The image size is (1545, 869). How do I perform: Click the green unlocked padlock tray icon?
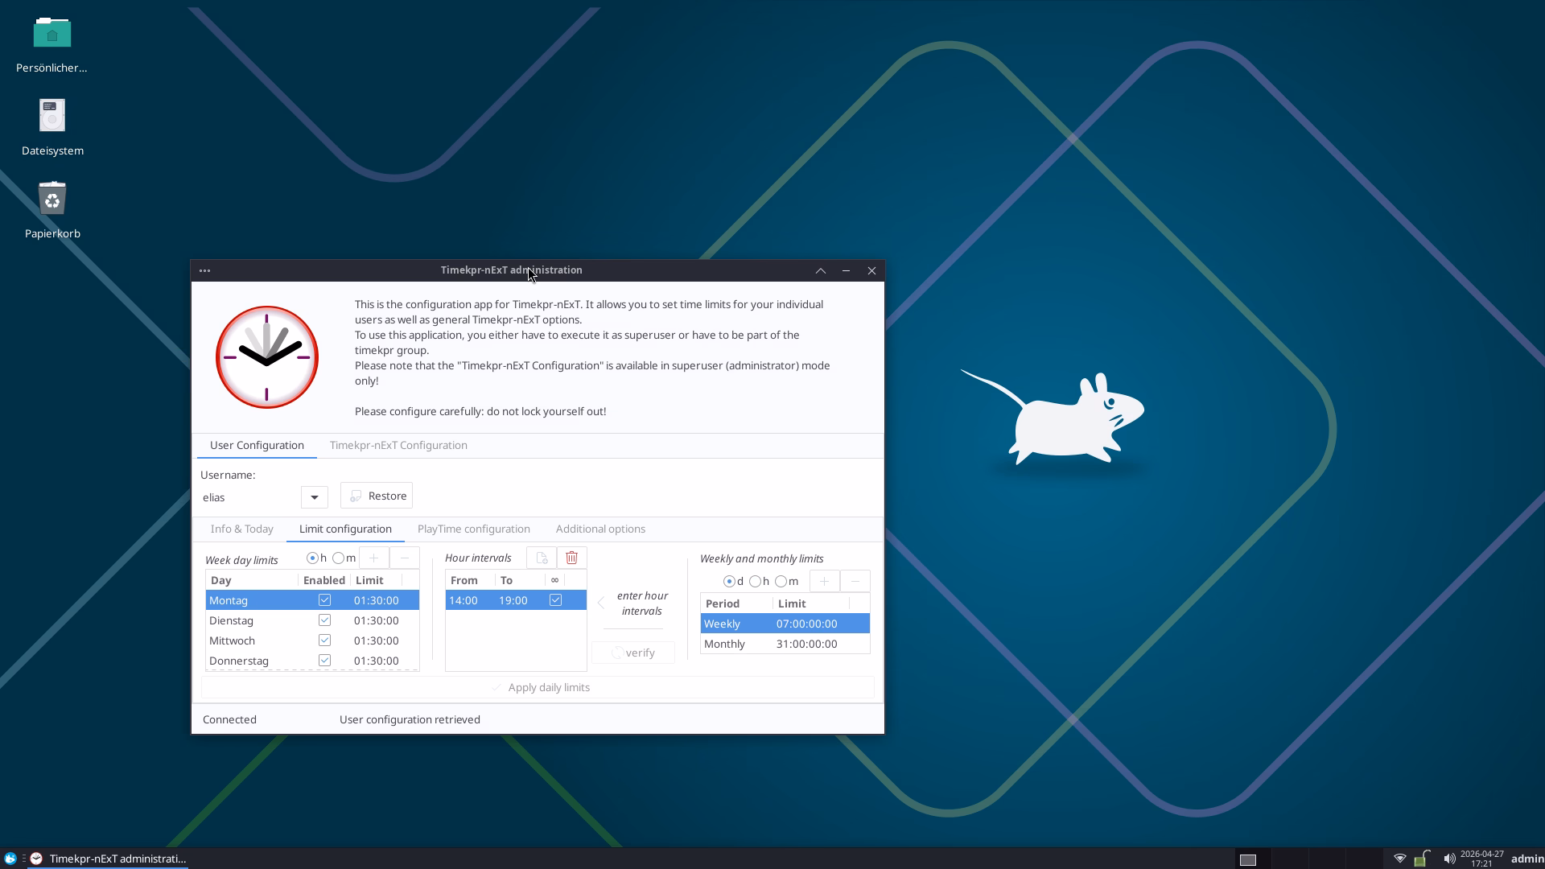pos(1422,859)
